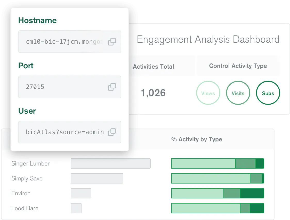Focus the User bicAtlas input field

coord(65,132)
